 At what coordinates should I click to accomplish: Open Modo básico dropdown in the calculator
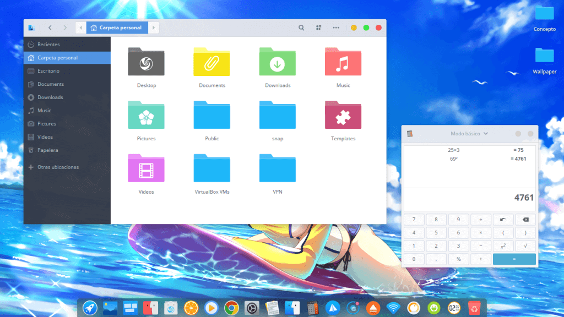469,134
